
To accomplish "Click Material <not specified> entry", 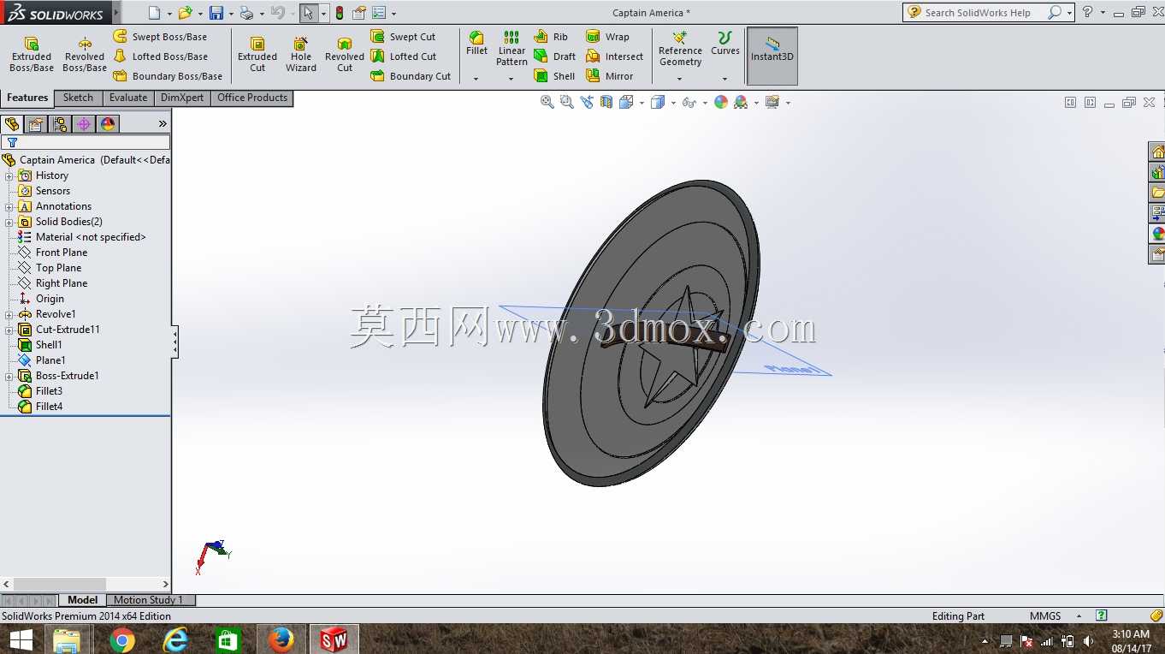I will click(x=91, y=237).
